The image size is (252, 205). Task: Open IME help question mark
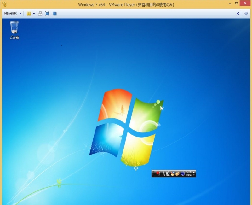tap(183, 174)
